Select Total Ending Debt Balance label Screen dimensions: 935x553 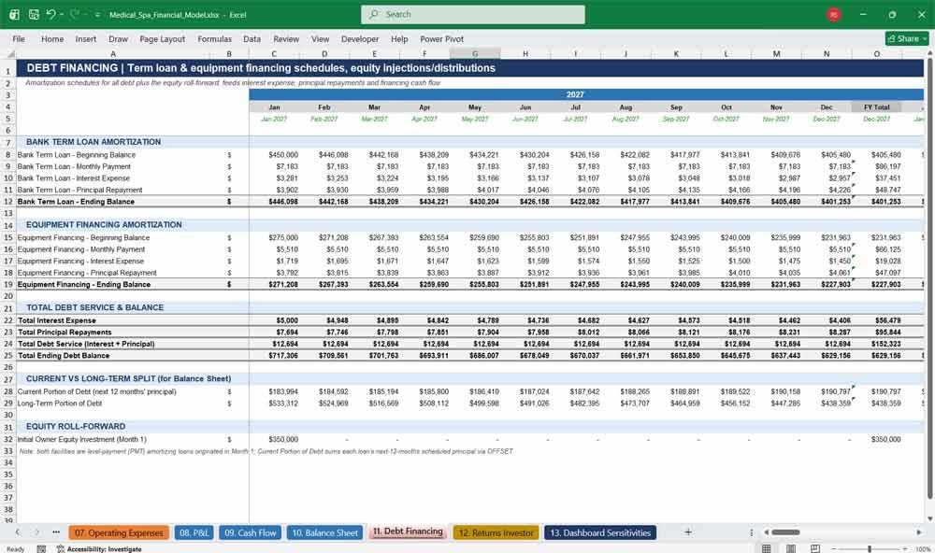point(64,356)
